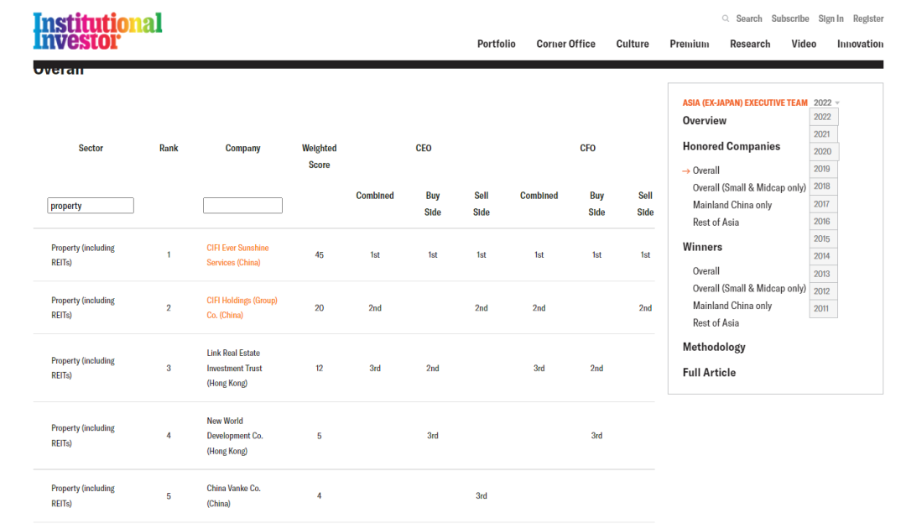Viewport: 906px width, 529px height.
Task: Open the Video menu
Action: [804, 44]
